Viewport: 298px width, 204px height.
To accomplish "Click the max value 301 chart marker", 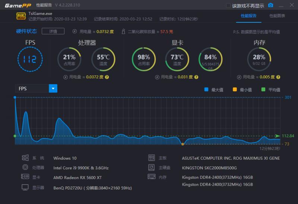I will tap(15, 97).
